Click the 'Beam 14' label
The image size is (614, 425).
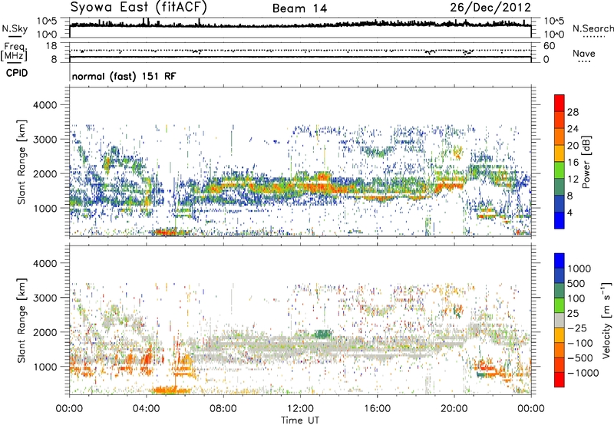[299, 8]
